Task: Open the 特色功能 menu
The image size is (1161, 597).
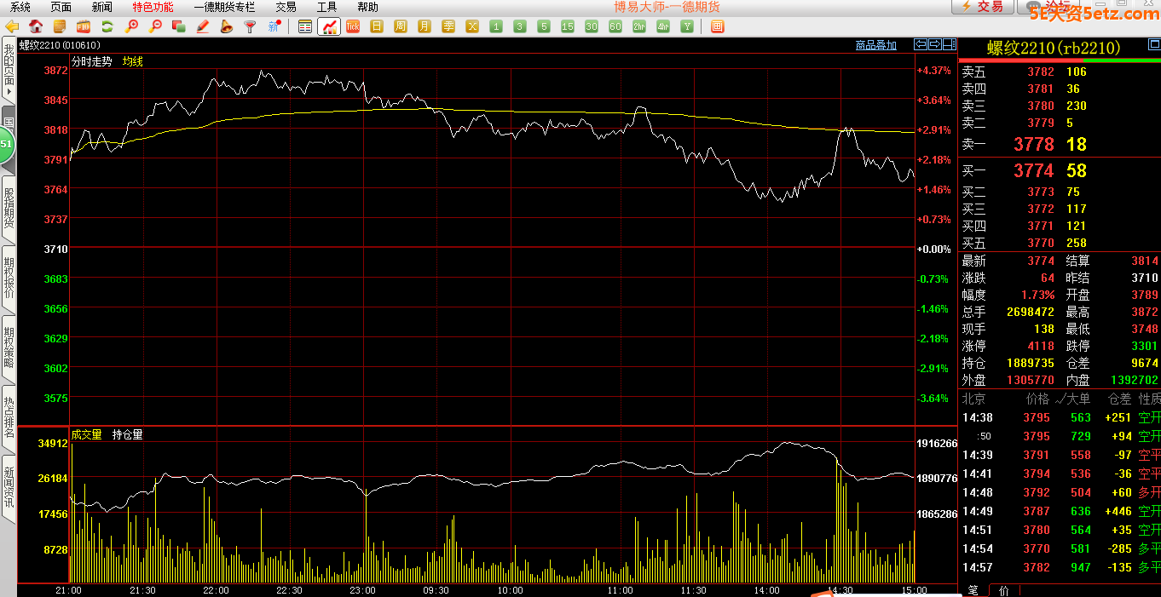Action: coord(153,7)
